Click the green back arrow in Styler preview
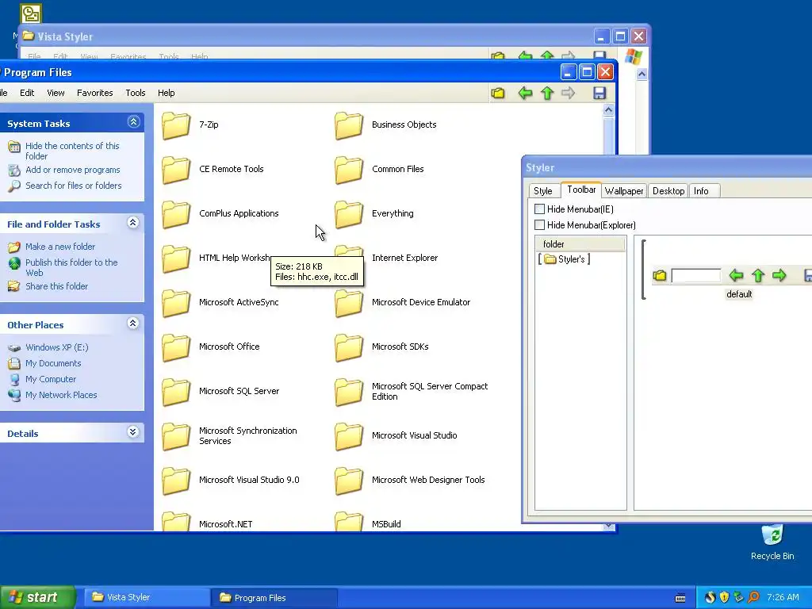 pos(736,275)
